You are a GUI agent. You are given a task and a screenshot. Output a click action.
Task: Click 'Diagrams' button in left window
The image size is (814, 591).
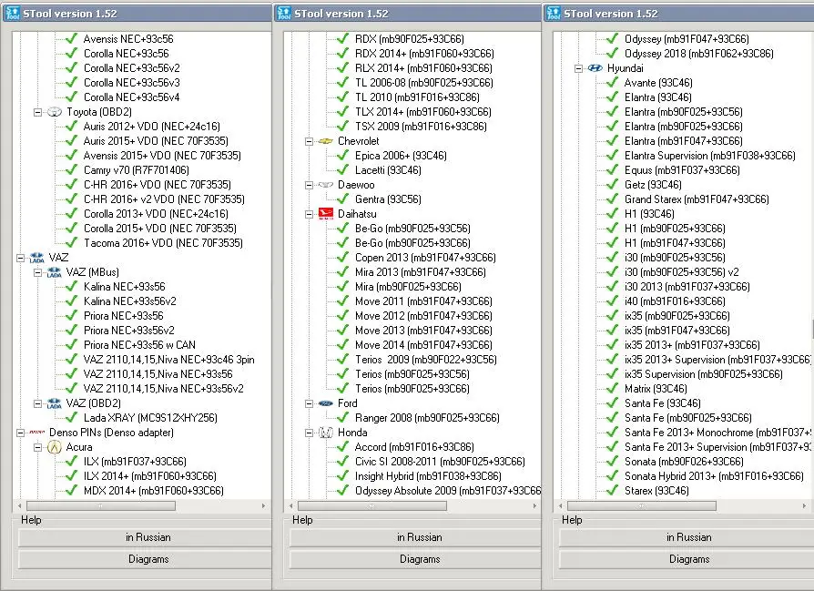tap(145, 559)
